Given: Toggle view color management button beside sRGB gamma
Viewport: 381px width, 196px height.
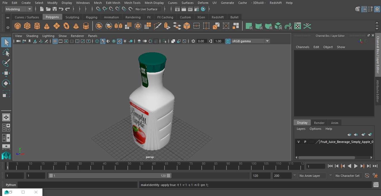Looking at the screenshot, I should click(228, 41).
